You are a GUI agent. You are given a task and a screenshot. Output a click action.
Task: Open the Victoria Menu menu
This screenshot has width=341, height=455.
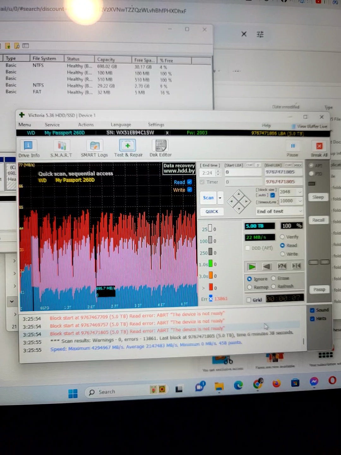click(25, 124)
